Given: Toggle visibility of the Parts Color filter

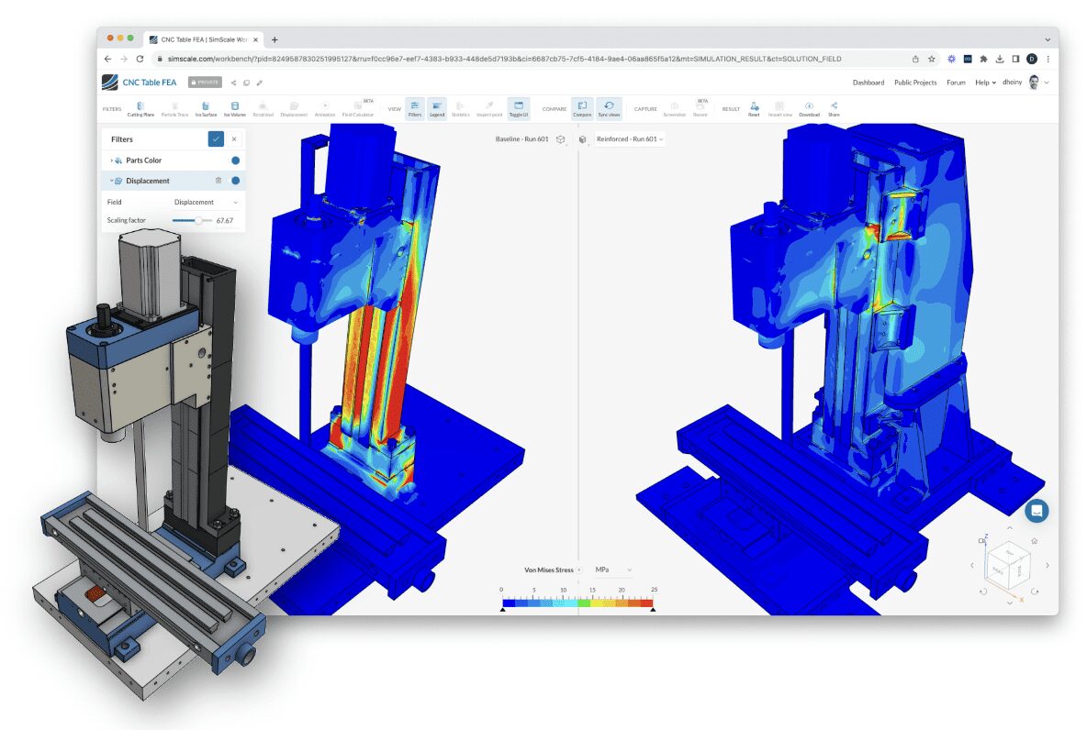Looking at the screenshot, I should click(x=235, y=160).
